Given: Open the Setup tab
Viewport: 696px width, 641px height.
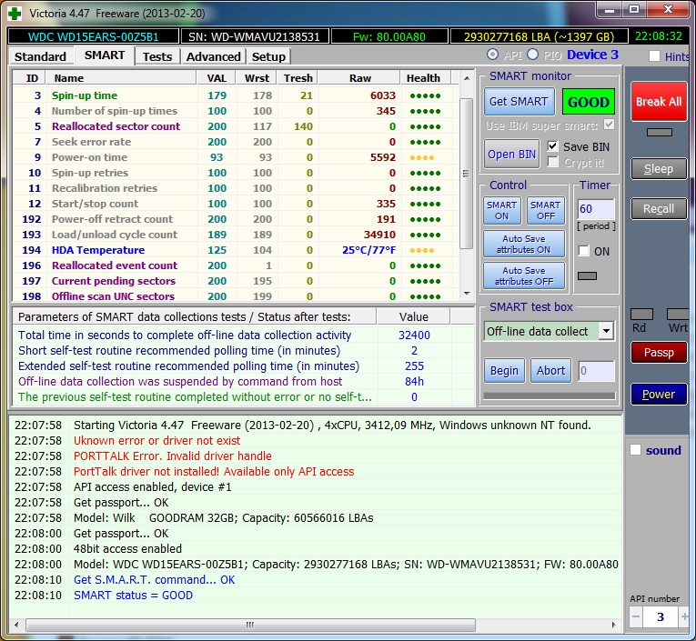Looking at the screenshot, I should click(268, 56).
